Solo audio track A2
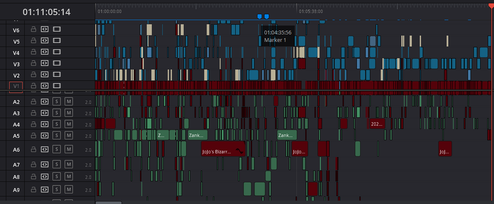This screenshot has height=204, width=494. [x=56, y=102]
